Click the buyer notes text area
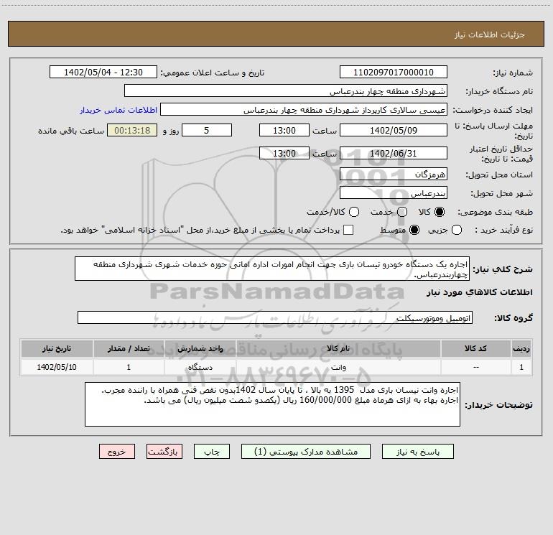This screenshot has width=553, height=535. point(272,404)
